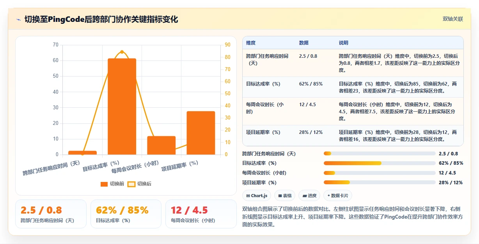Open the 62% / 85% data card
The width and height of the screenshot is (479, 244).
[126, 214]
